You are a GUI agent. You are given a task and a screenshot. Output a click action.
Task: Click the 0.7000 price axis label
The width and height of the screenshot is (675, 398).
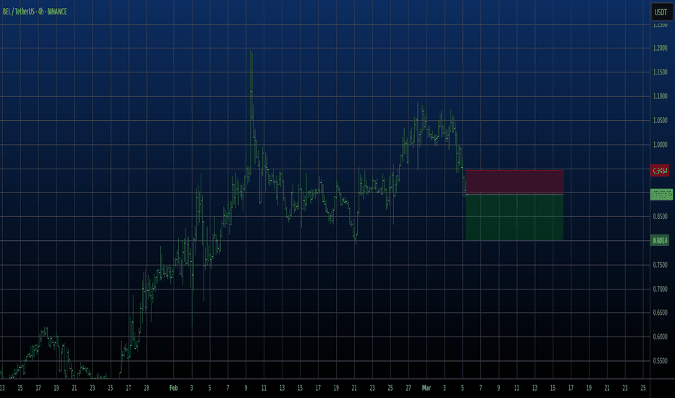[x=660, y=289]
